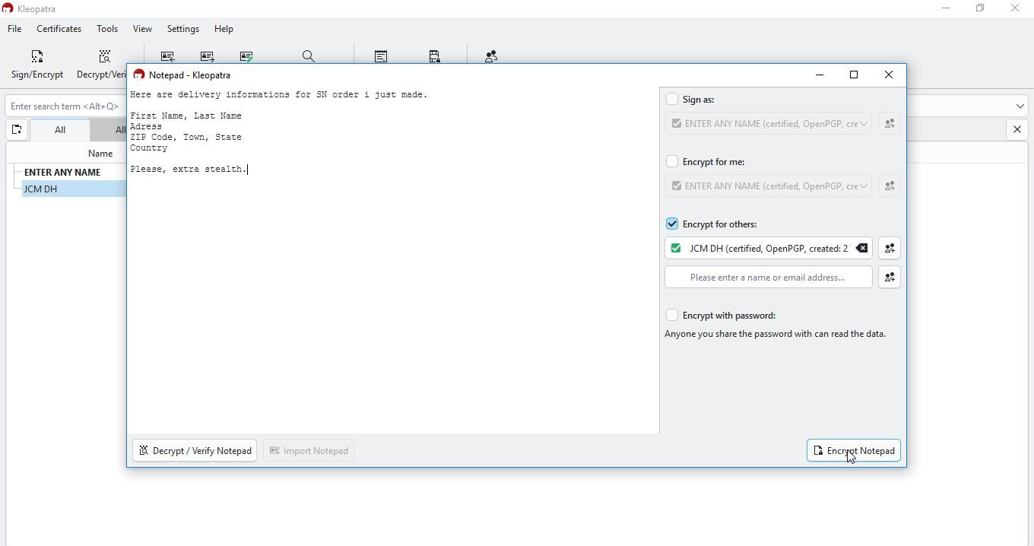Open the Tools menu
Viewport: 1034px width, 546px height.
point(107,29)
